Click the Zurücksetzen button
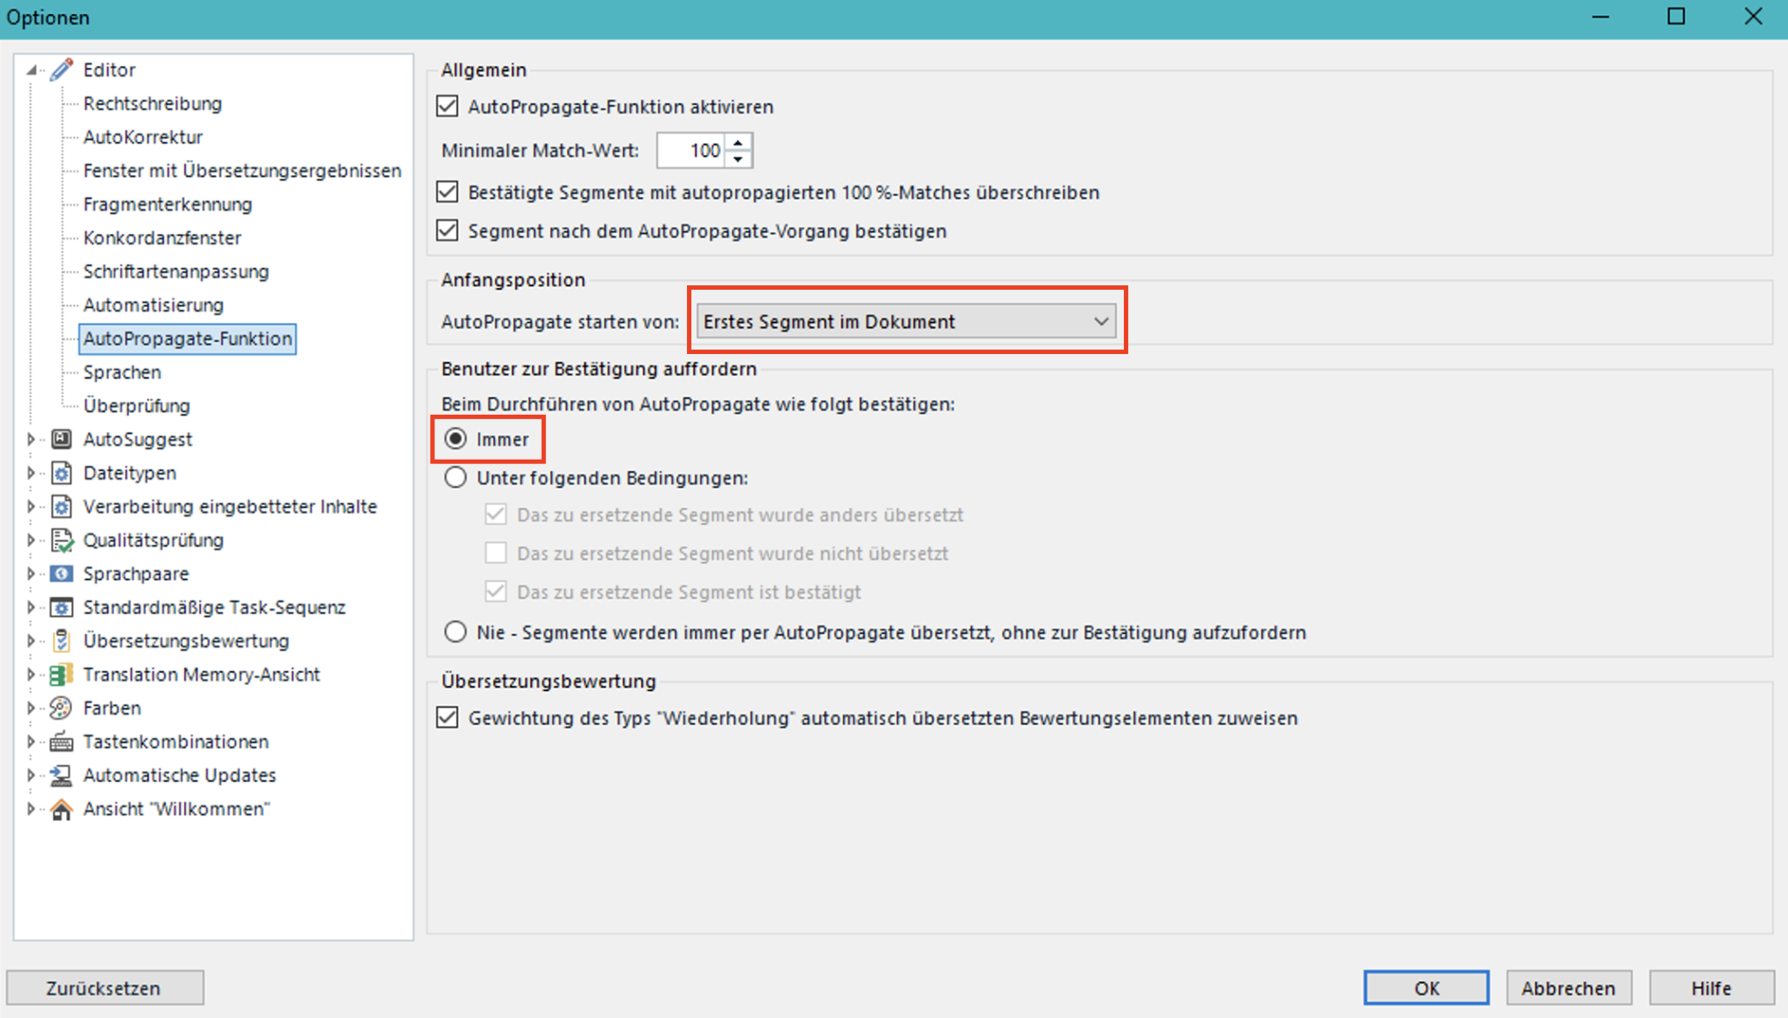 (x=105, y=988)
